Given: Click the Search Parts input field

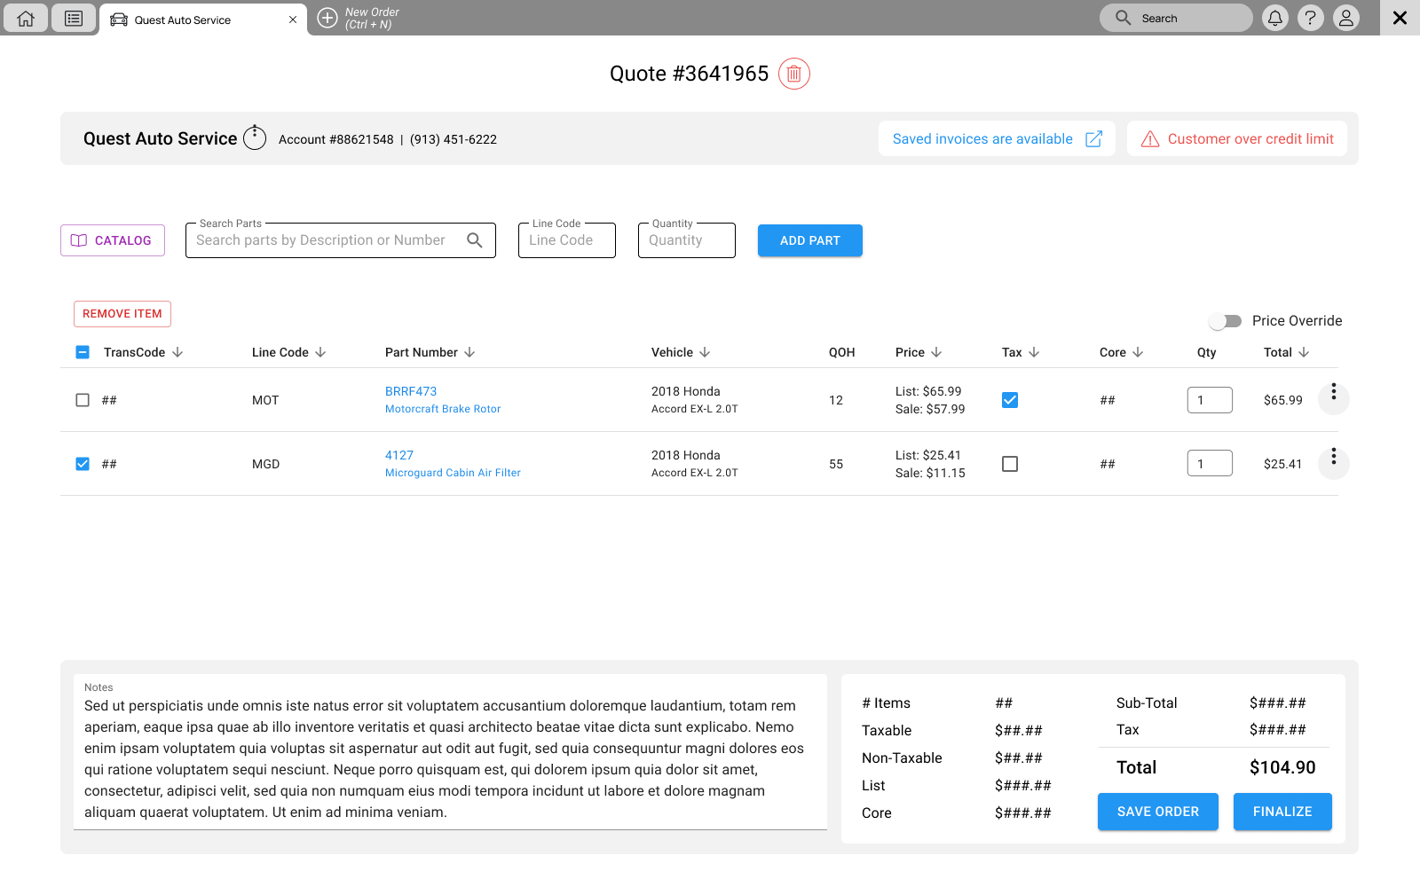Looking at the screenshot, I should [328, 240].
